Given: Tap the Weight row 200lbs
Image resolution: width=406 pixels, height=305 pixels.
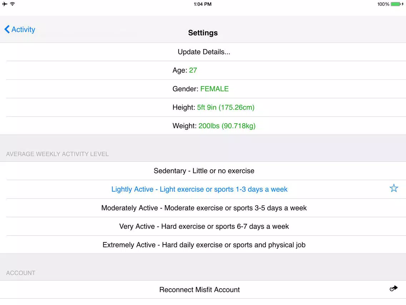Looking at the screenshot, I should [203, 126].
